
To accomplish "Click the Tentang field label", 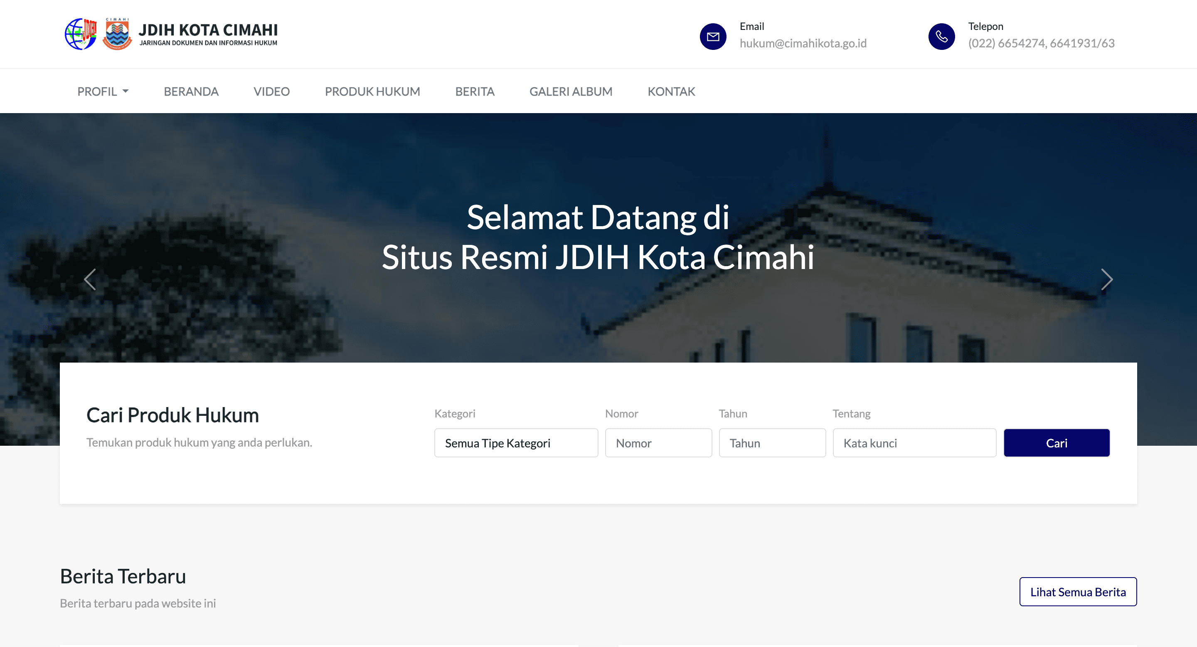I will [x=851, y=413].
